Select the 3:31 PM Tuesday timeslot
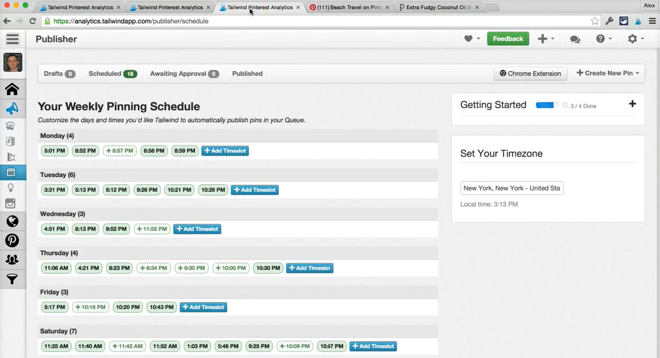Viewport: 660px width, 358px height. point(55,190)
